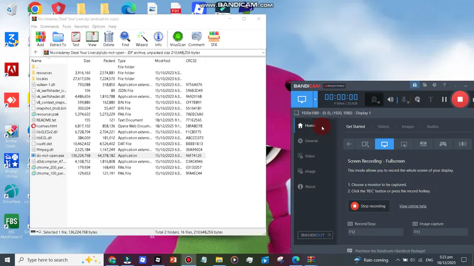Screen dimensions: 474x266
Task: Toggle Bandicam text overlay T icon
Action: (430, 99)
